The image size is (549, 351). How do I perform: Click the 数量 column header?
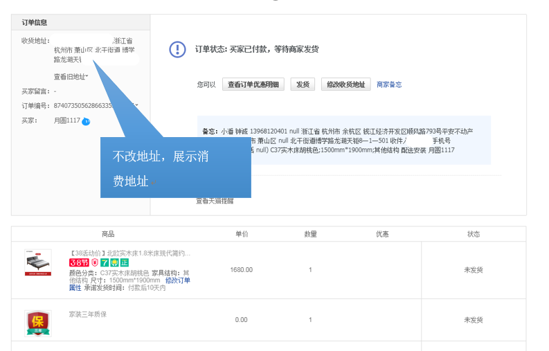(x=310, y=234)
